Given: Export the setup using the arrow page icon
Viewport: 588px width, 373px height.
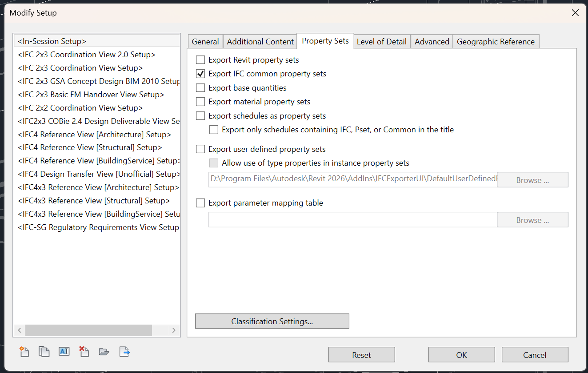Looking at the screenshot, I should click(124, 352).
